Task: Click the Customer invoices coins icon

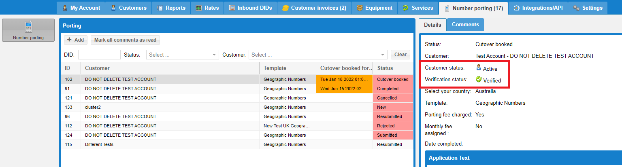Action: click(x=285, y=8)
